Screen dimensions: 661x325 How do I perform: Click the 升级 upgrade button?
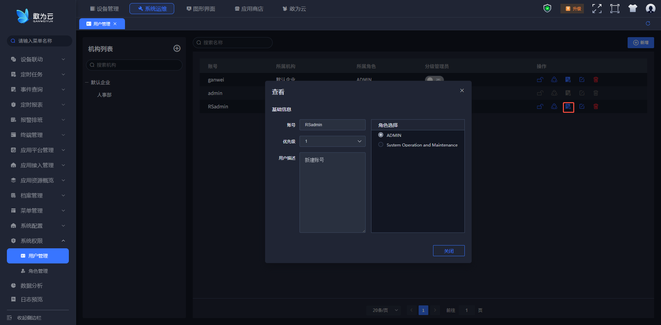click(x=572, y=9)
